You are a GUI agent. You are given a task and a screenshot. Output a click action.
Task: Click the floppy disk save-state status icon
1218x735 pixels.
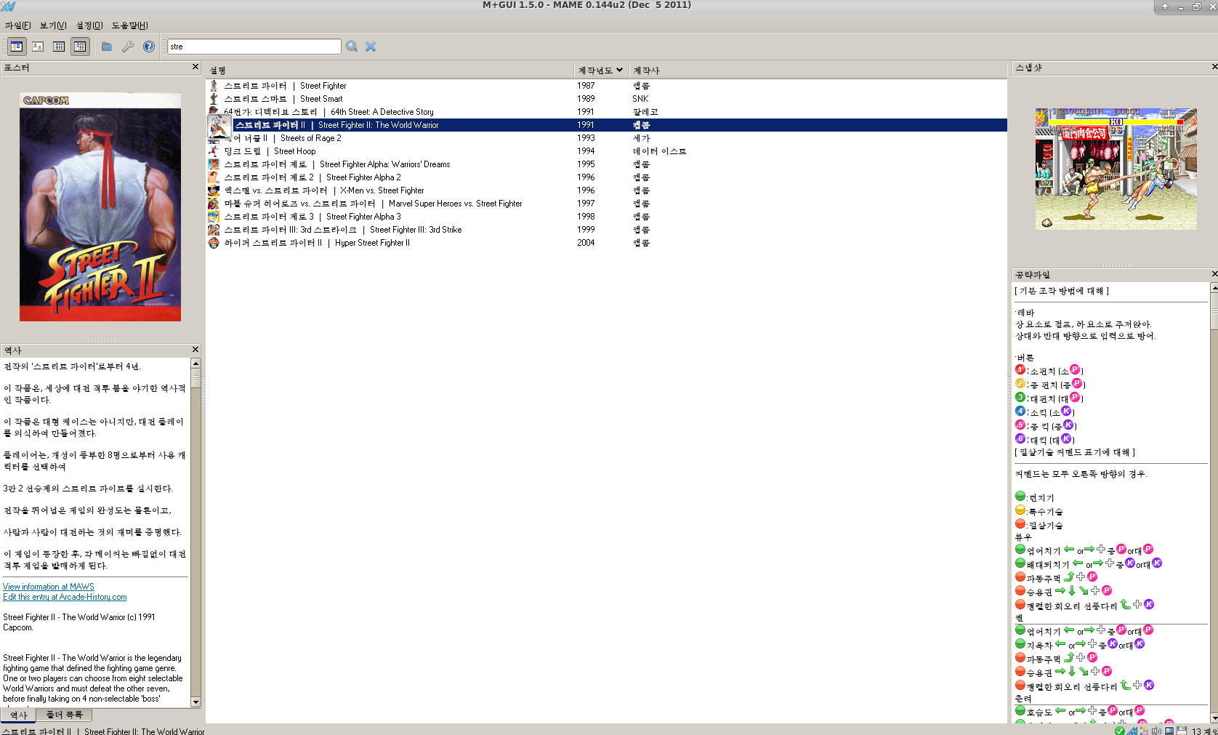tap(1182, 731)
